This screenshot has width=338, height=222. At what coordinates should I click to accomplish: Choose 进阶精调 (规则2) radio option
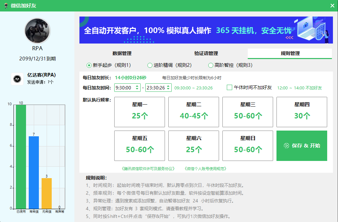170,65
